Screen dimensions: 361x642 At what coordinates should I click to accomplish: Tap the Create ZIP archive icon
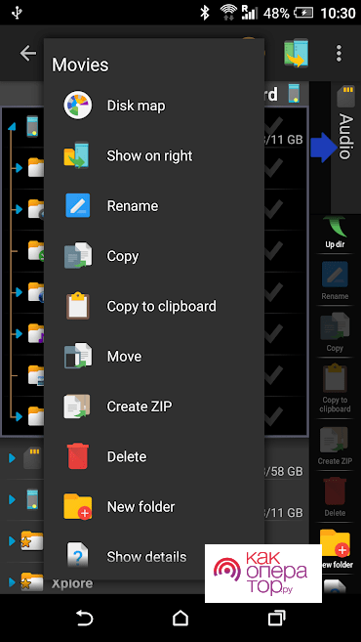point(78,407)
